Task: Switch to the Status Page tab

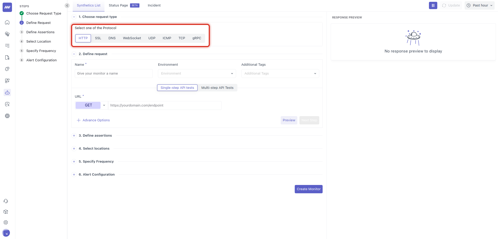Action: point(118,5)
